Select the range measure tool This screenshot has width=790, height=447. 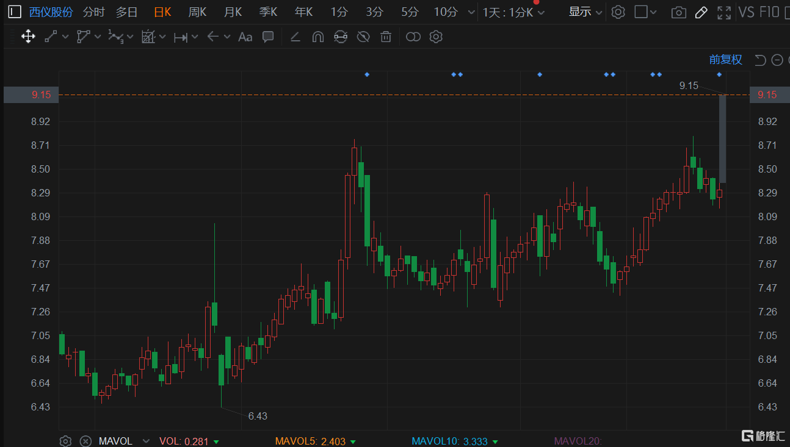181,37
